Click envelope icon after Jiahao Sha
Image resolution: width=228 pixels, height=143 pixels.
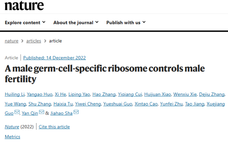76,112
